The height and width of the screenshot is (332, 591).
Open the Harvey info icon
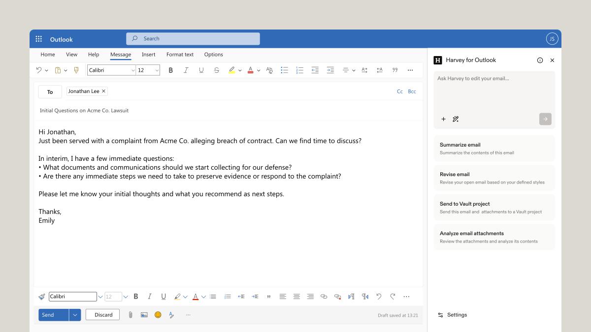[x=540, y=60]
